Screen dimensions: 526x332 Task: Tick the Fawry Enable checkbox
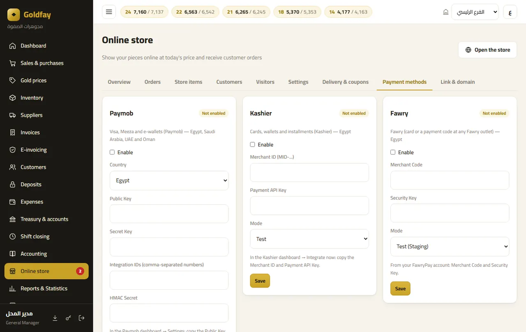pyautogui.click(x=393, y=152)
